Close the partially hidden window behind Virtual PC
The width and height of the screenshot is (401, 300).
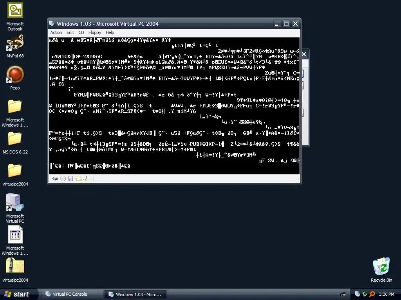point(304,54)
